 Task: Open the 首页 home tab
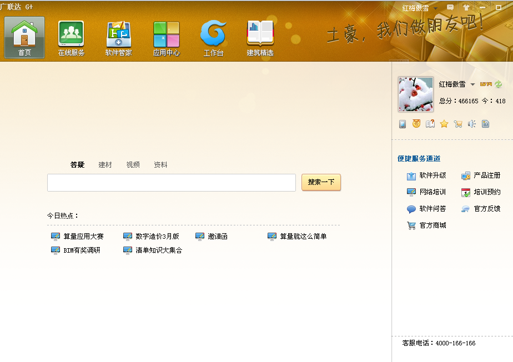(24, 37)
